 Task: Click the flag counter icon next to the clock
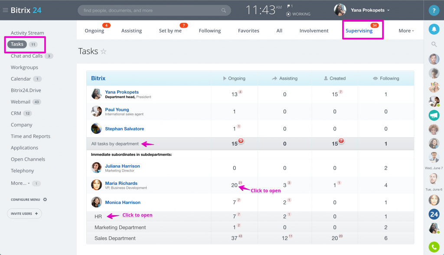[x=290, y=6]
